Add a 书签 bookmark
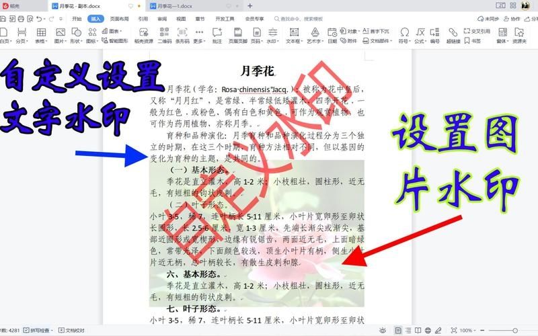 coord(473,41)
